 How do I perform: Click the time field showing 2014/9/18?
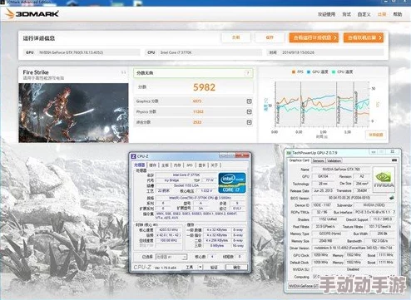[332, 52]
